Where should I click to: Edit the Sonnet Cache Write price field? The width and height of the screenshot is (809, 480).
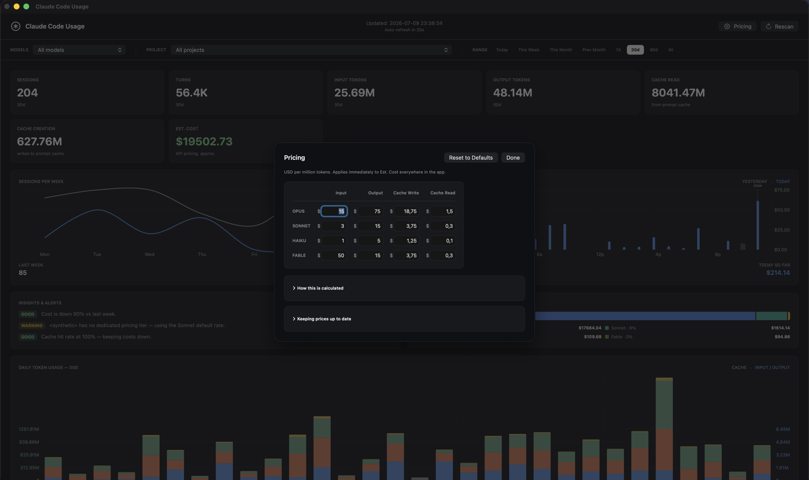tap(407, 226)
